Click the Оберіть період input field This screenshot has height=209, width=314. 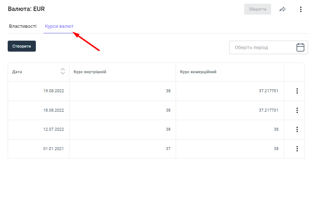pos(262,48)
